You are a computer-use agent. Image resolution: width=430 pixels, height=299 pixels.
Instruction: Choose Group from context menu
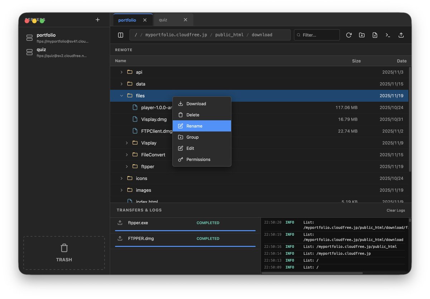pyautogui.click(x=202, y=137)
